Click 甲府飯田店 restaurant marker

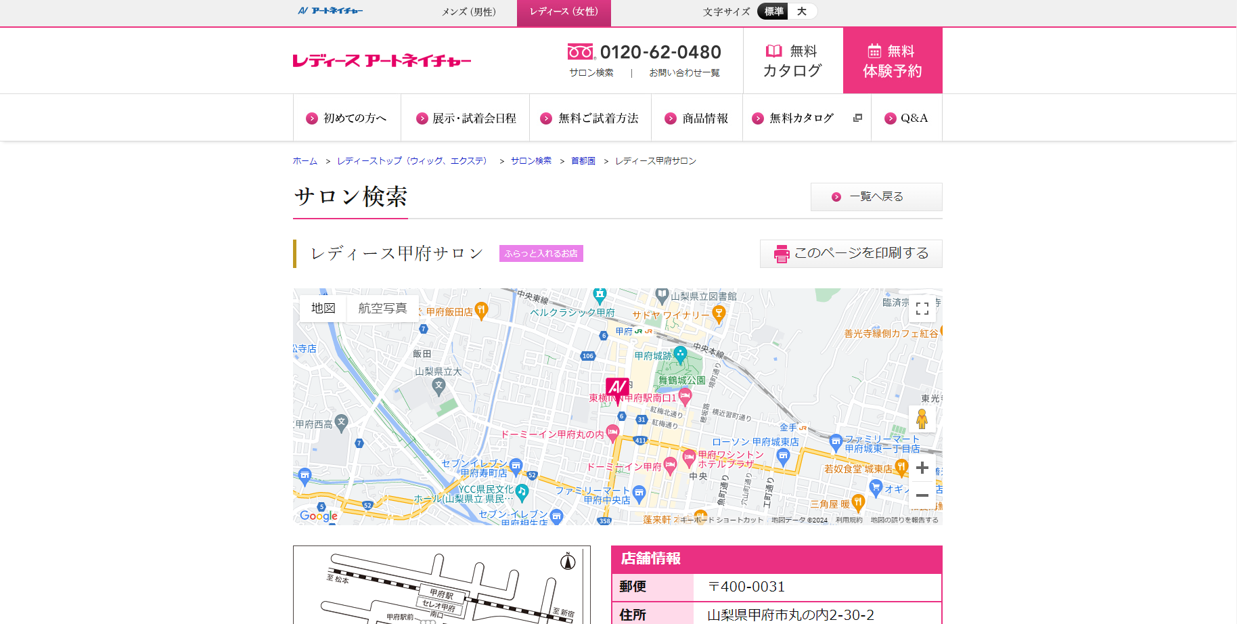(x=481, y=311)
